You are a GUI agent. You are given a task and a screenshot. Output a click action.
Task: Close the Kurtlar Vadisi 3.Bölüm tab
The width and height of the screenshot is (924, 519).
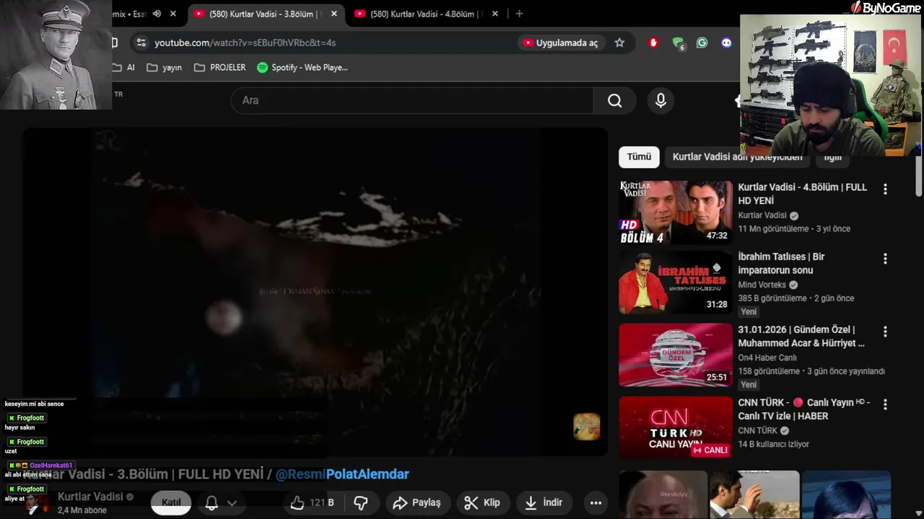tap(334, 14)
